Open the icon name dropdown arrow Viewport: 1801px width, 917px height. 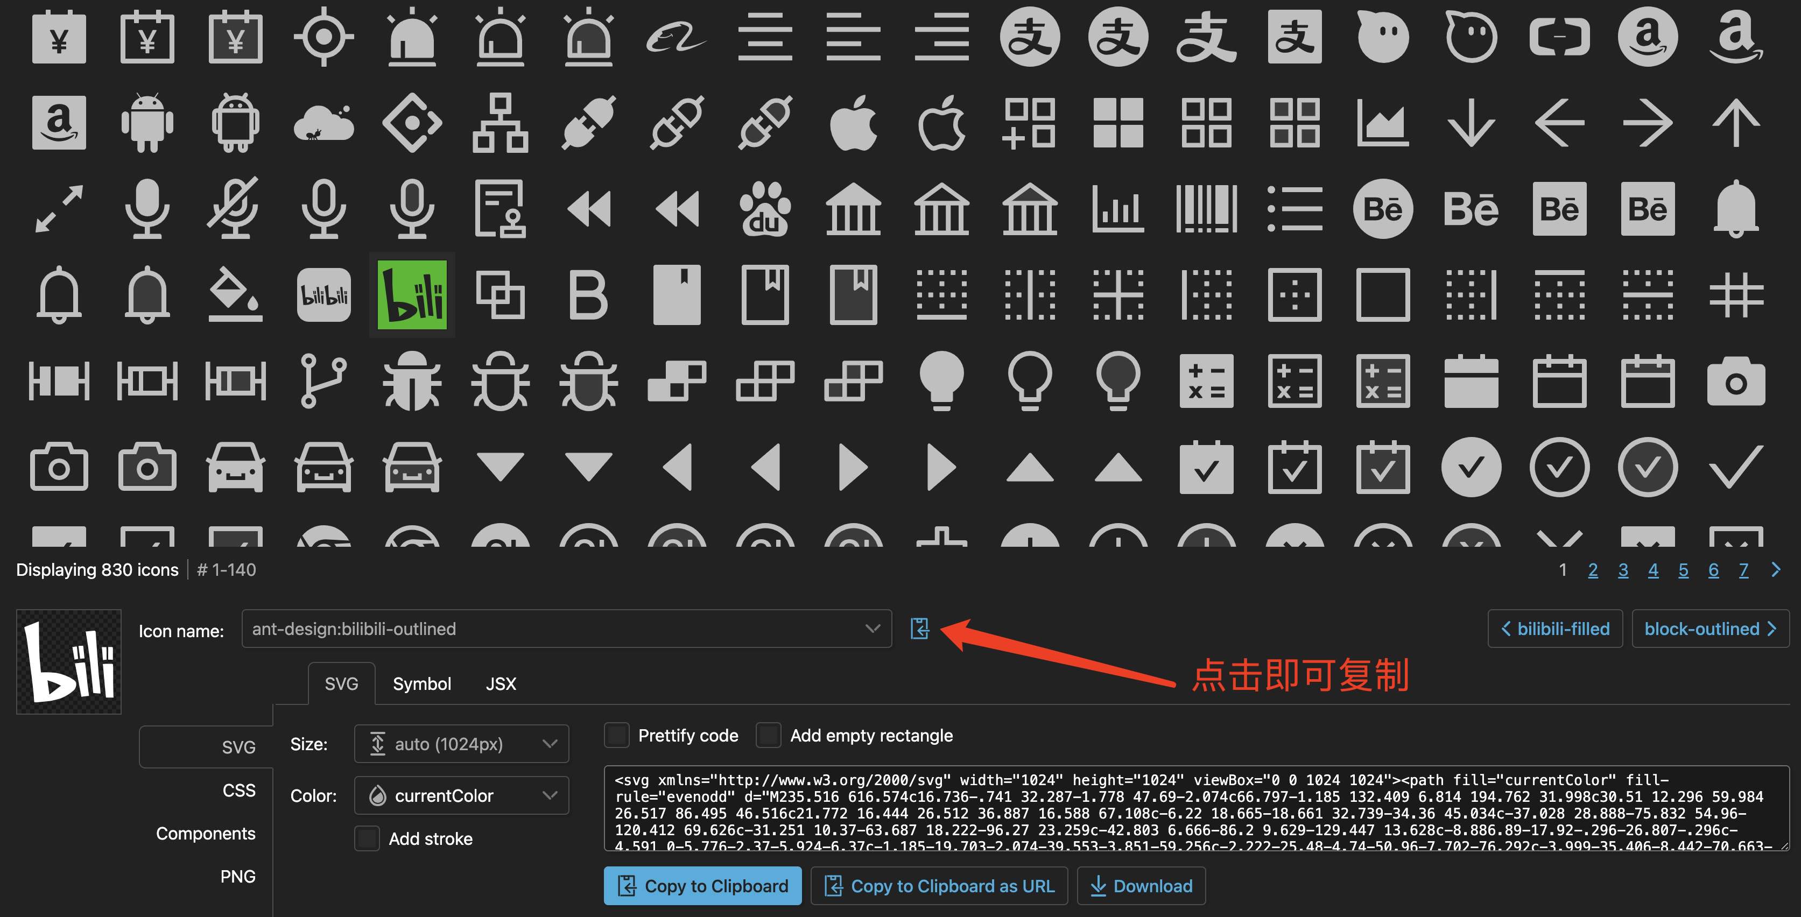(x=872, y=629)
